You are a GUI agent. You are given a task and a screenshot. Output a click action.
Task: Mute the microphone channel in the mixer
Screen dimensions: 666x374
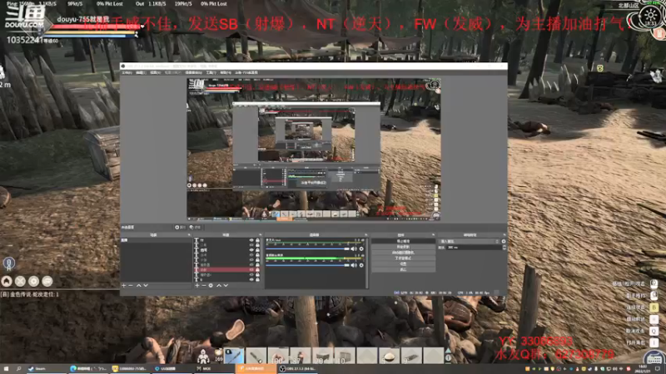tap(353, 249)
